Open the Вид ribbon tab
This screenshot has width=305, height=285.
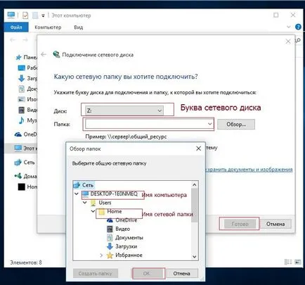(x=79, y=27)
